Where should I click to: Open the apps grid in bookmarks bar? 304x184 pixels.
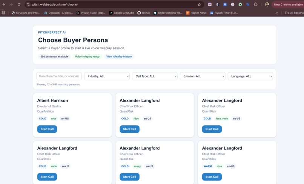tap(3, 13)
